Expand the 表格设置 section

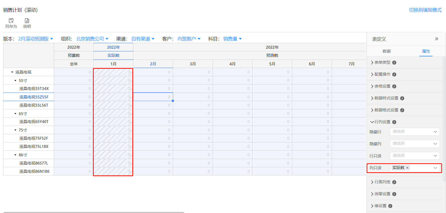coord(382,86)
